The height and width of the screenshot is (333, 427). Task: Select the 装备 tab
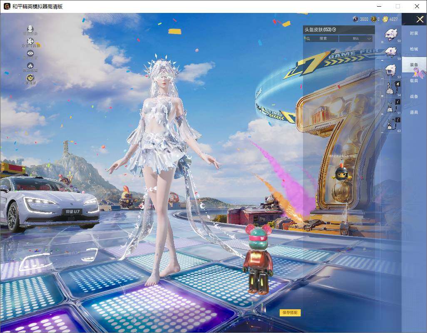point(414,65)
